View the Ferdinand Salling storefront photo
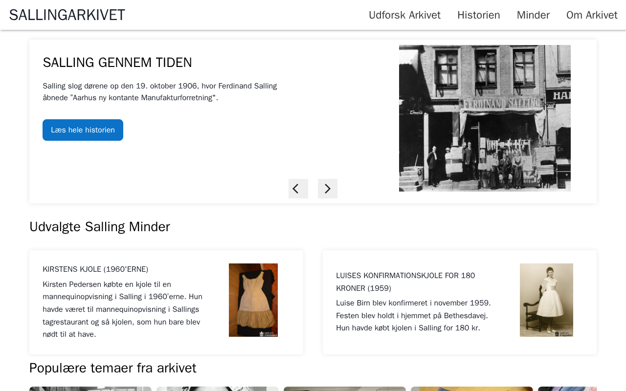 485,118
